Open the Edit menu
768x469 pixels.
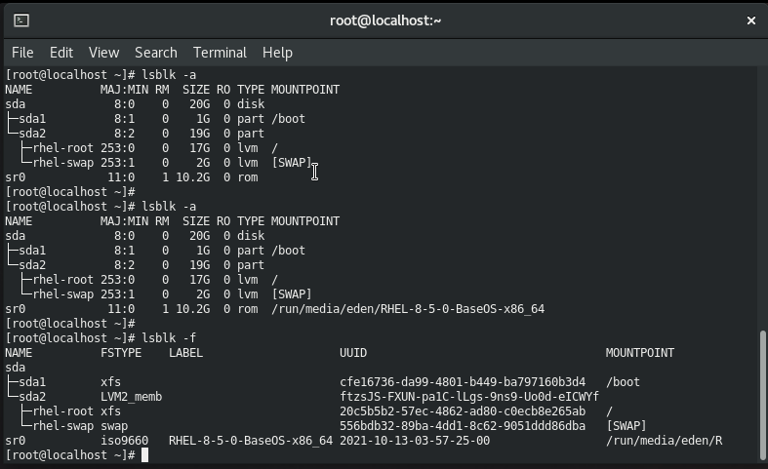[x=61, y=53]
